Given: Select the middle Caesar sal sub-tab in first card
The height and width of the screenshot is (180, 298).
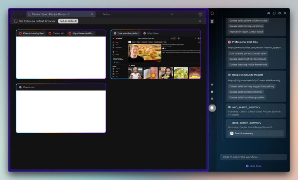Looking at the screenshot, I should point(56,33).
